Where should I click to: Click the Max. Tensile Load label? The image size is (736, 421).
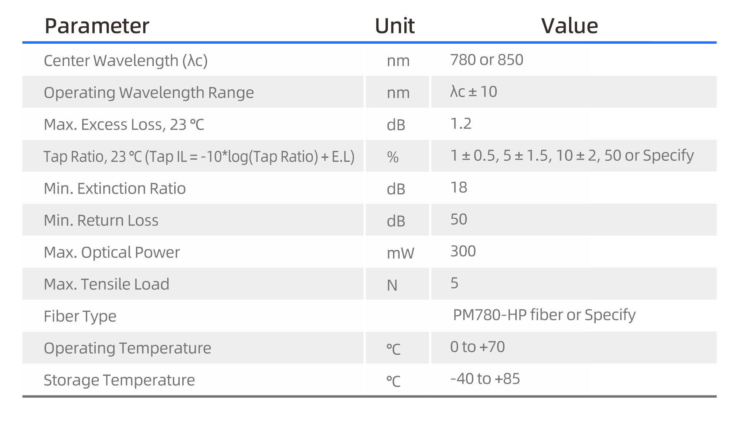click(106, 284)
